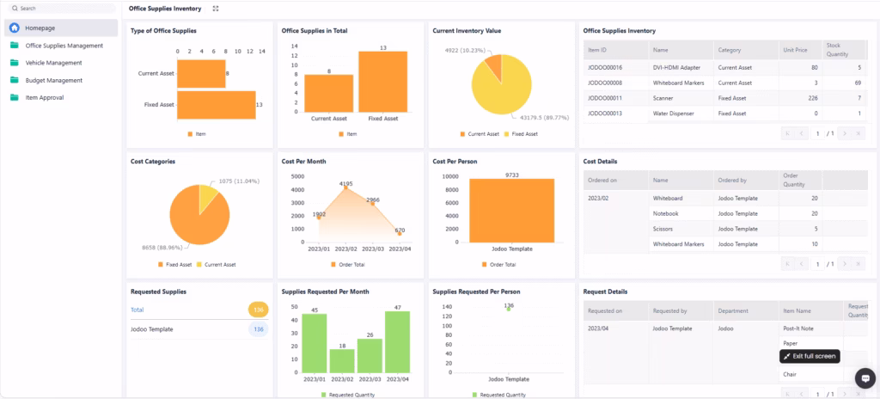
Task: Expand the Vehicle Management folder
Action: (54, 63)
